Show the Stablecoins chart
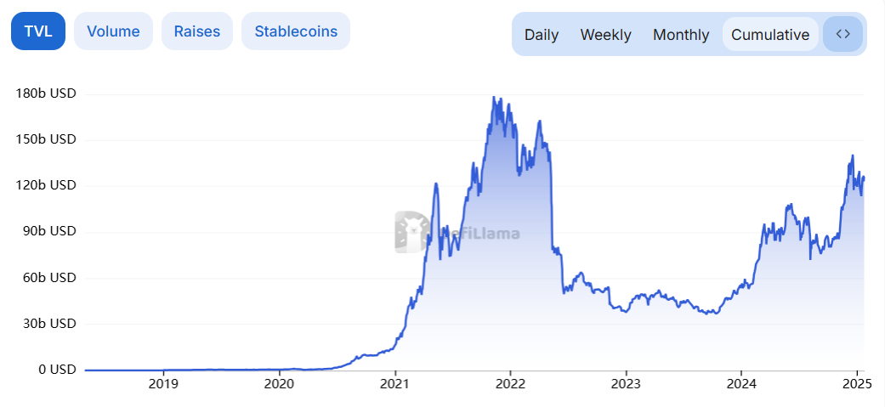Image resolution: width=885 pixels, height=407 pixels. [x=296, y=31]
